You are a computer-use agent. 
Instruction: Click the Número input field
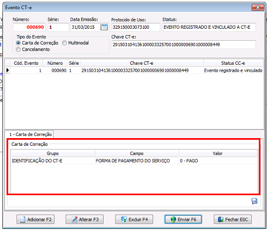point(29,27)
